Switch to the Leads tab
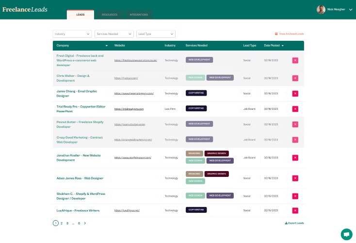The image size is (356, 243). click(x=81, y=15)
